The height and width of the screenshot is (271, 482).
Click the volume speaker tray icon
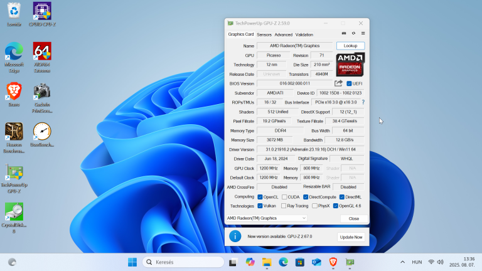[441, 262]
